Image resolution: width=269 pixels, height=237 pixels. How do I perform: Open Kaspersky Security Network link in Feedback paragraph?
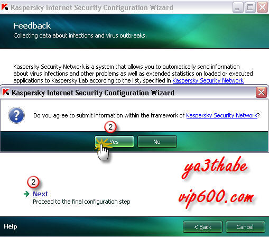pyautogui.click(x=208, y=80)
